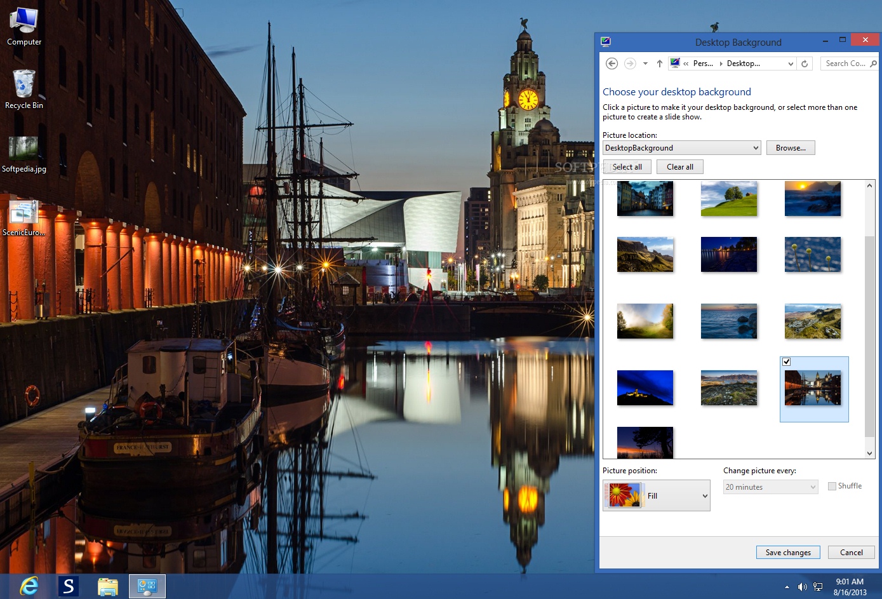This screenshot has width=882, height=599.
Task: Click the Control Panel taskbar button
Action: [147, 586]
